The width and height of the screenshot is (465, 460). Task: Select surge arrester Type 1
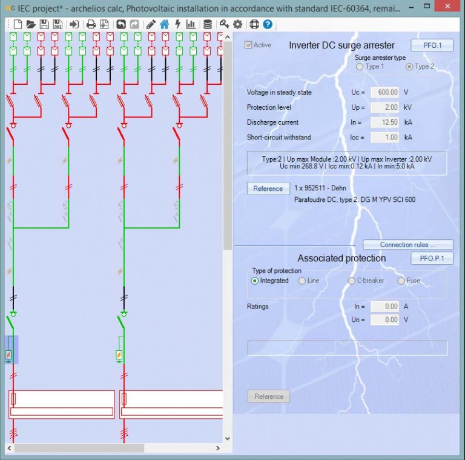tap(360, 67)
